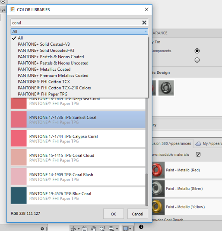Close the Color Libraries dialog
The image size is (222, 231).
point(147,9)
